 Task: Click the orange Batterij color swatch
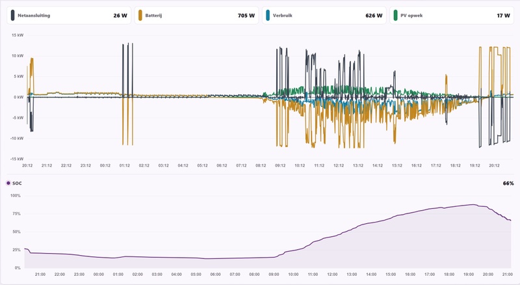pos(140,15)
